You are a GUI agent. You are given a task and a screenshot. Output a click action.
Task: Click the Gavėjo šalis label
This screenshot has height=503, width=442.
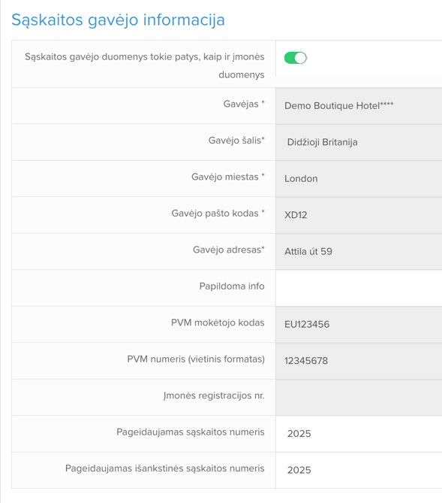pos(236,141)
